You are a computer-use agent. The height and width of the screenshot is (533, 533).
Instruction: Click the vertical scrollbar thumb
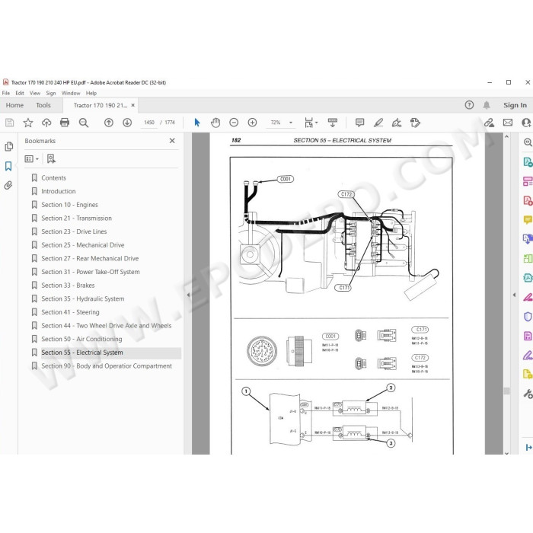point(507,391)
